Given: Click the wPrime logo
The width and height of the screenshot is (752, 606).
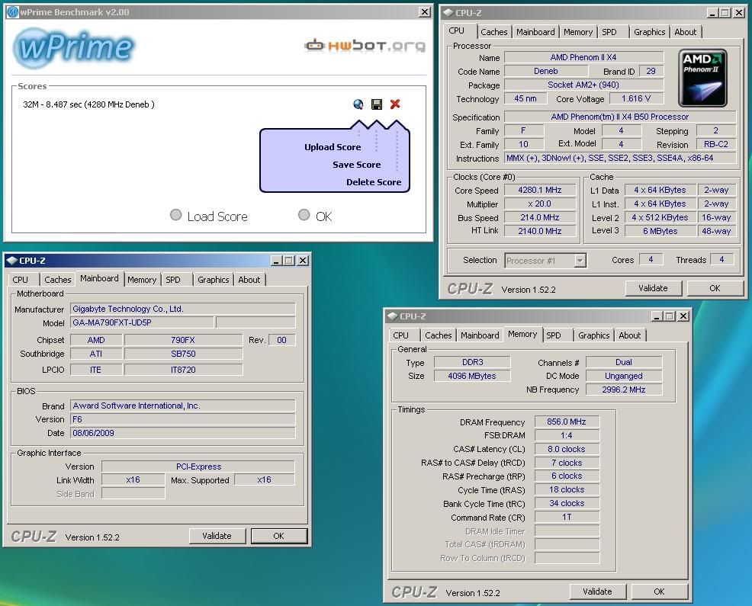Looking at the screenshot, I should pos(74,47).
